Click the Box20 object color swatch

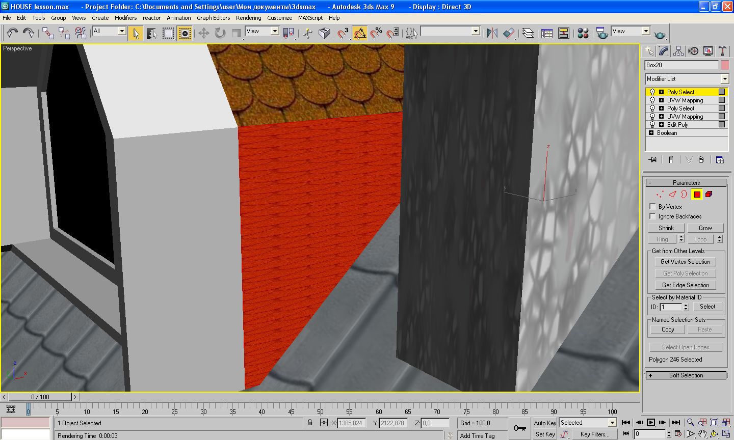(x=725, y=65)
